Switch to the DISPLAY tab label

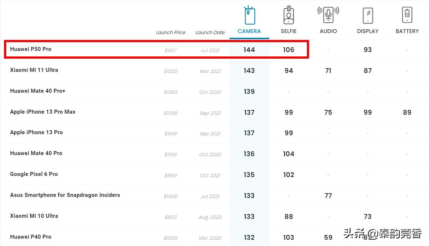coord(368,31)
